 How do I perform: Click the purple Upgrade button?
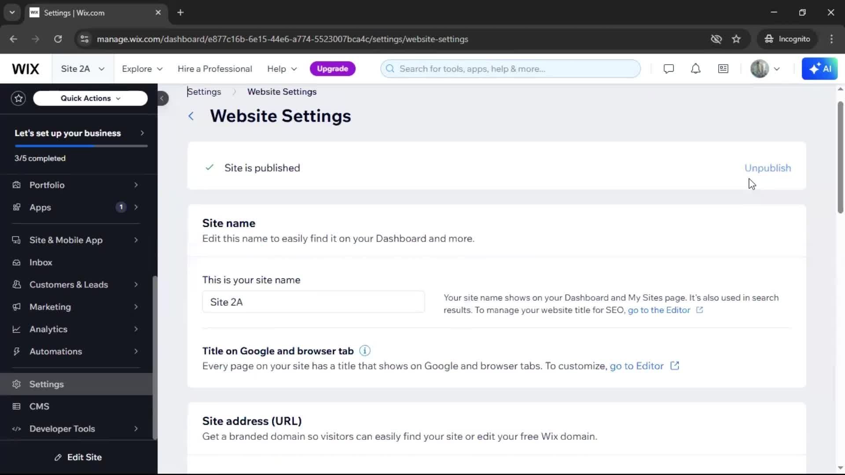pos(332,69)
